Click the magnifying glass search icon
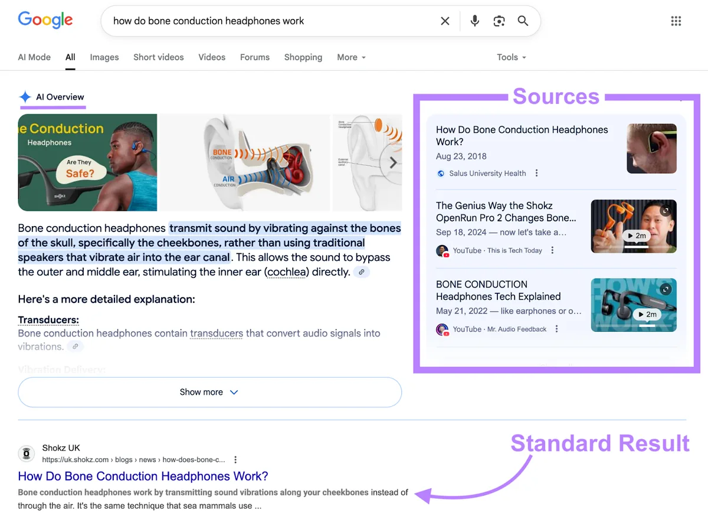 coord(523,21)
